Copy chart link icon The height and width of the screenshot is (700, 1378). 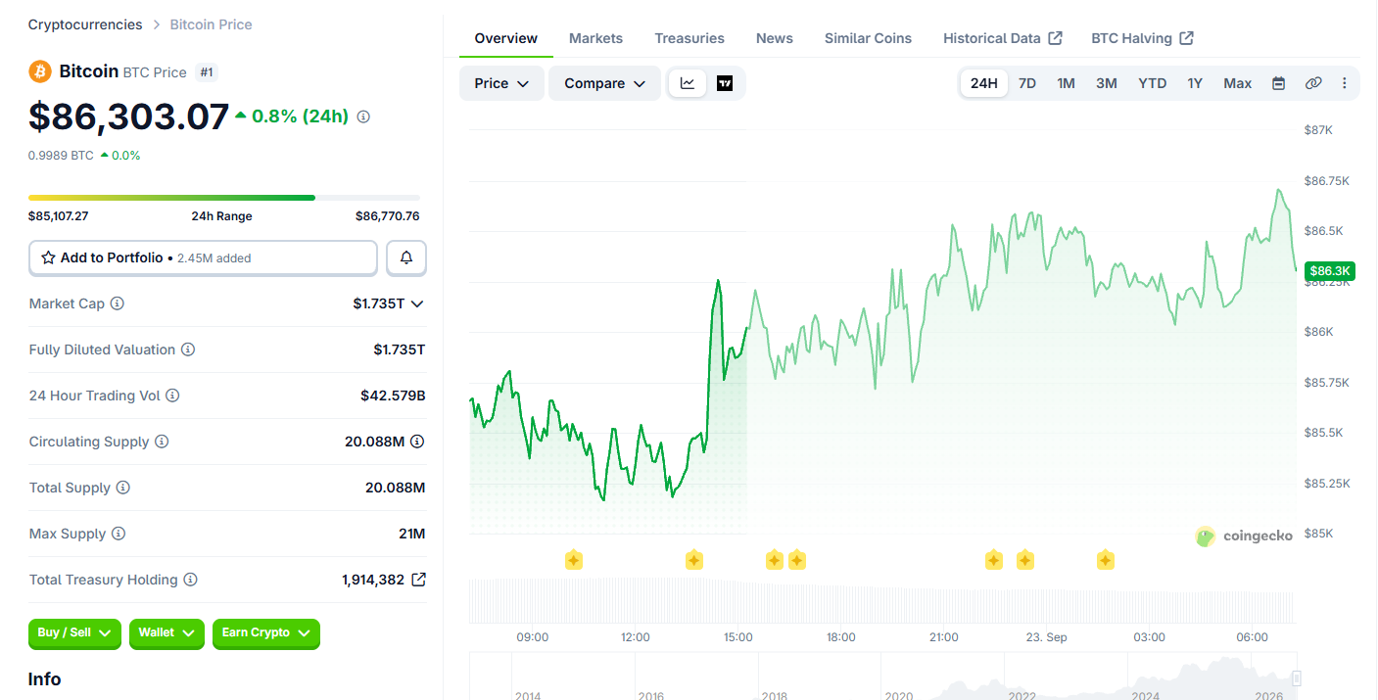1313,83
